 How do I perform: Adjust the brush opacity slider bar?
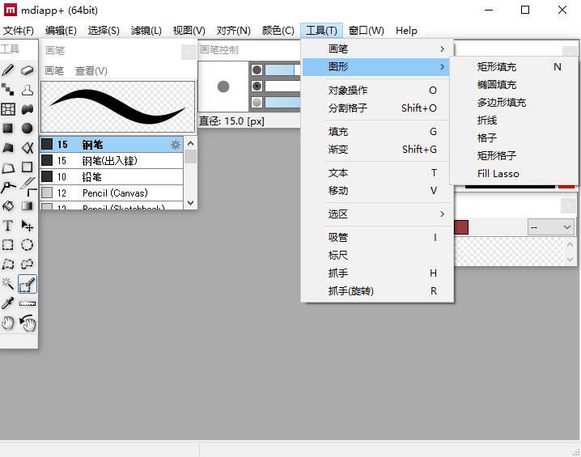point(282,103)
